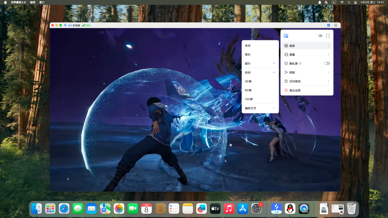Open QQ penguin app from the dock
388x218 pixels.
pyautogui.click(x=290, y=208)
